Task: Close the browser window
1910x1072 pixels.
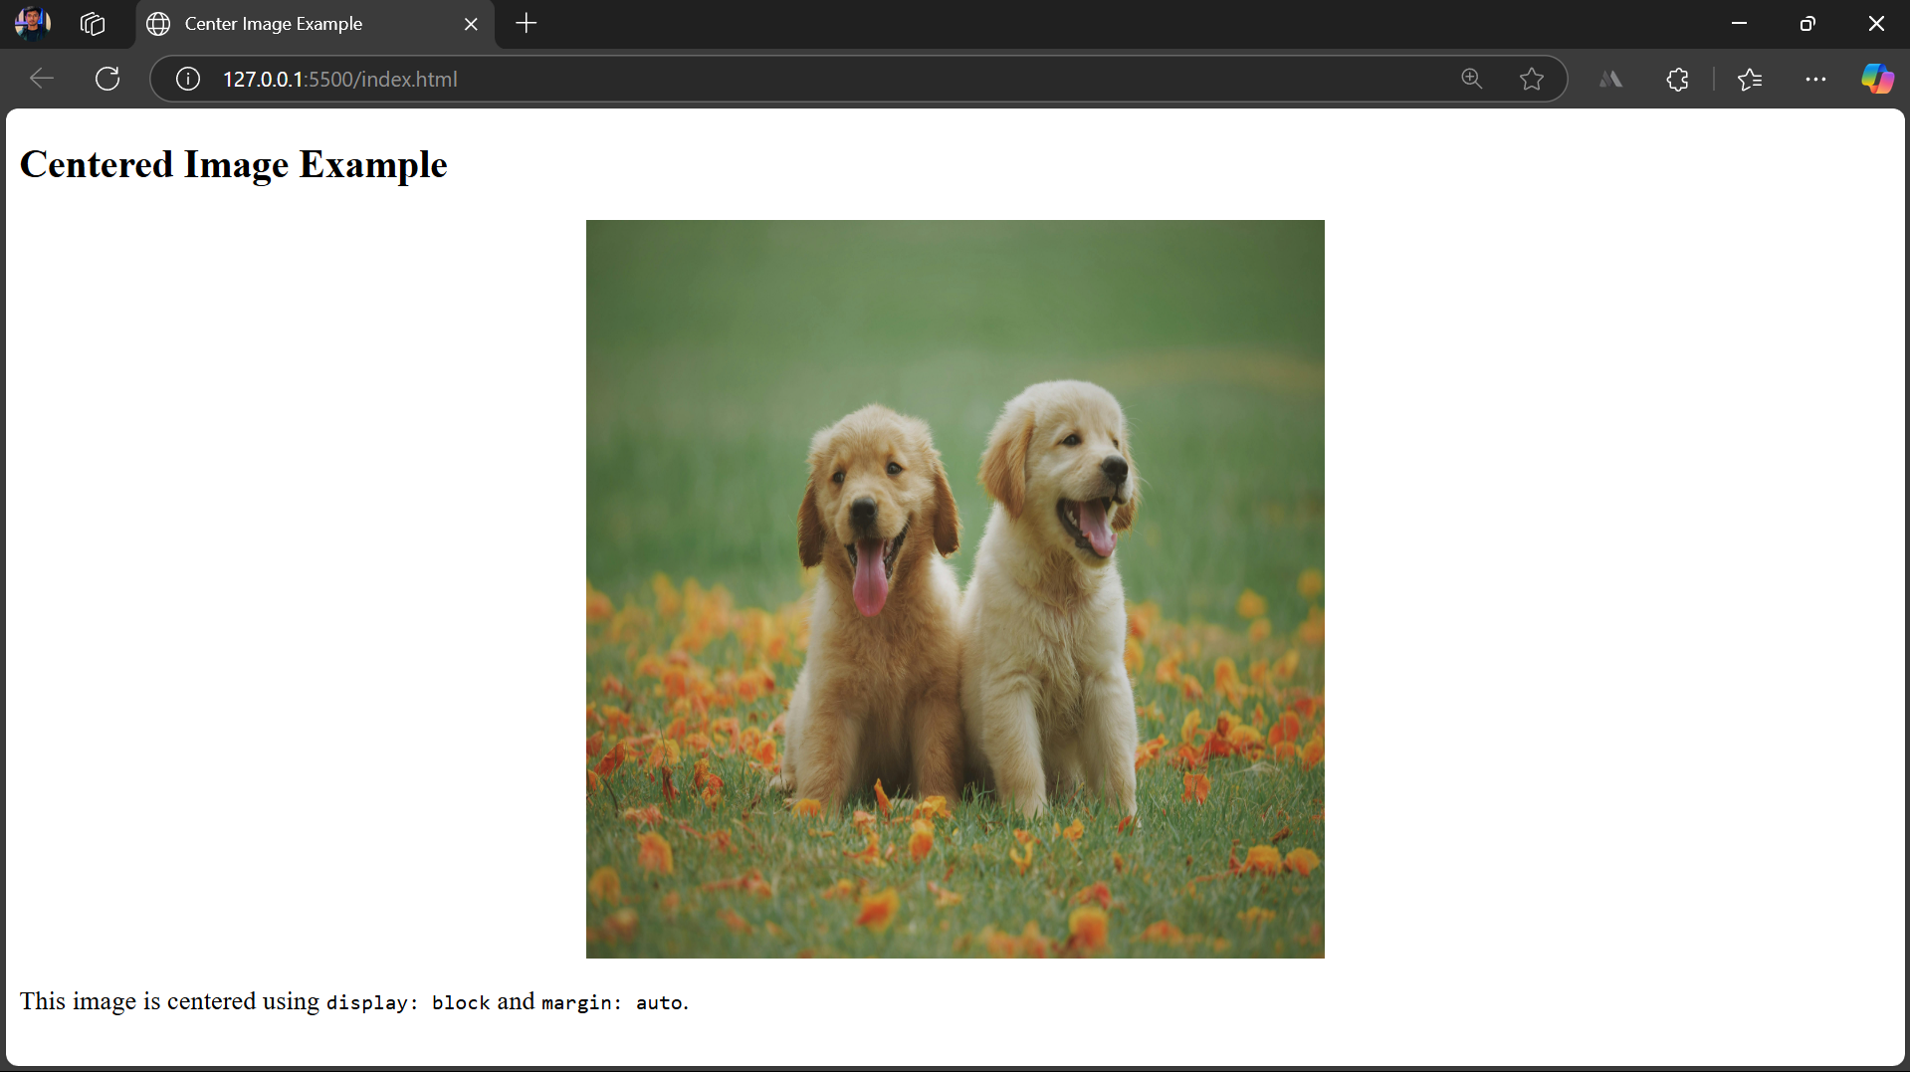Action: point(1876,23)
